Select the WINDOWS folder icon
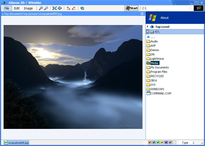 pyautogui.click(x=148, y=89)
